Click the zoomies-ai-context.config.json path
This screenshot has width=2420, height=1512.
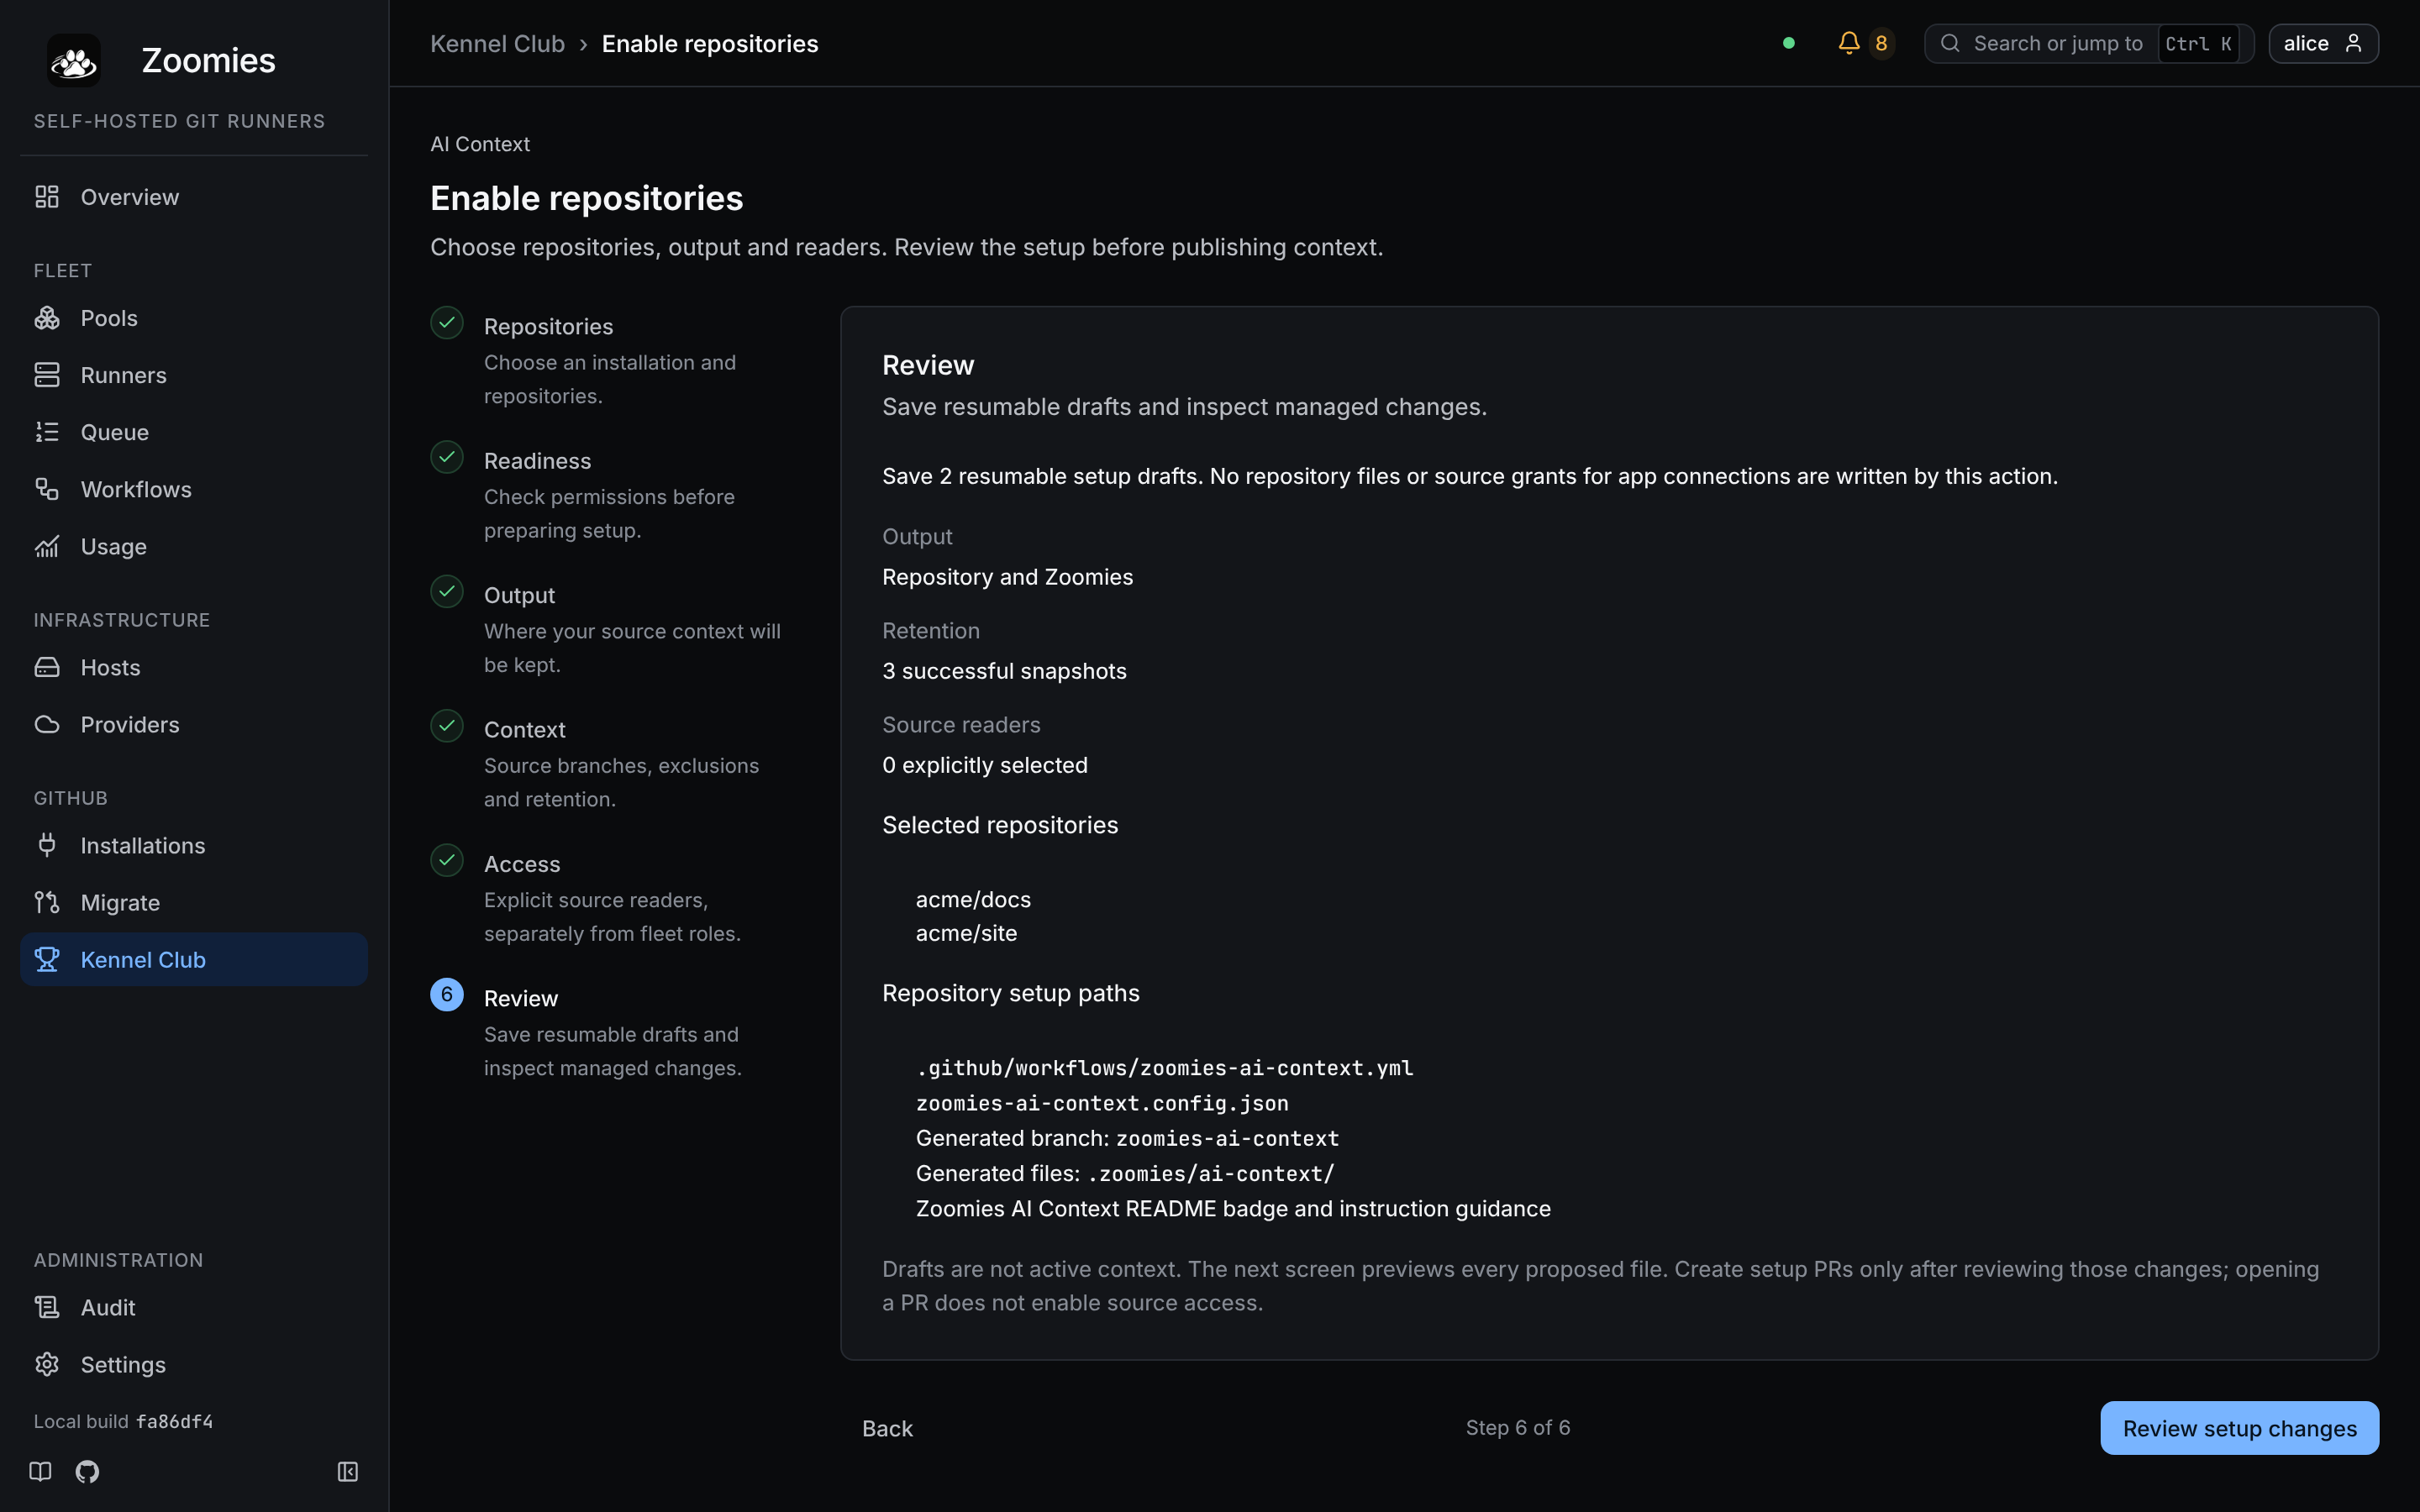(x=1102, y=1103)
